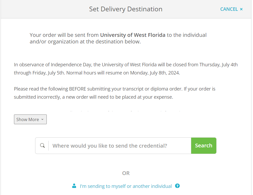Click the green Search button
Screen dimensions: 253x195
pos(204,146)
